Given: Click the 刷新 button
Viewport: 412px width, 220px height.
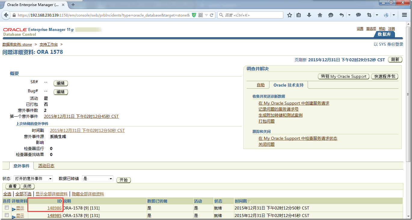Looking at the screenshot, I should pos(395,60).
